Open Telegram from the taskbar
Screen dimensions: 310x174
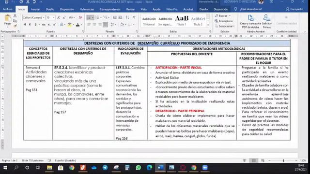[x=105, y=168]
